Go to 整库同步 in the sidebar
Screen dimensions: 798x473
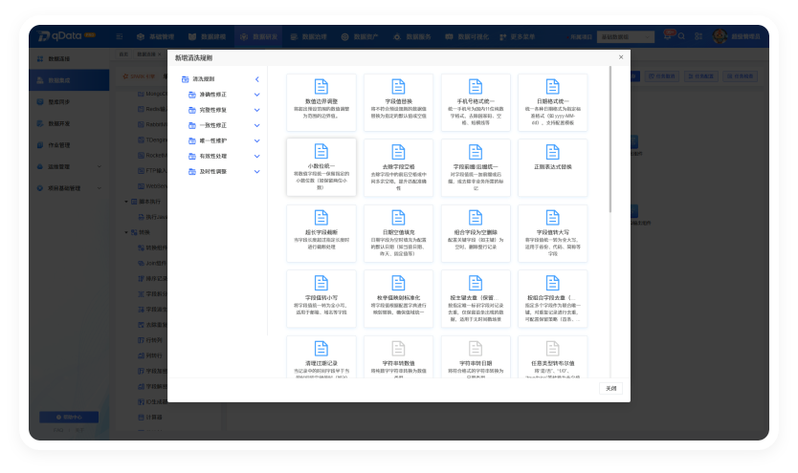coord(69,102)
